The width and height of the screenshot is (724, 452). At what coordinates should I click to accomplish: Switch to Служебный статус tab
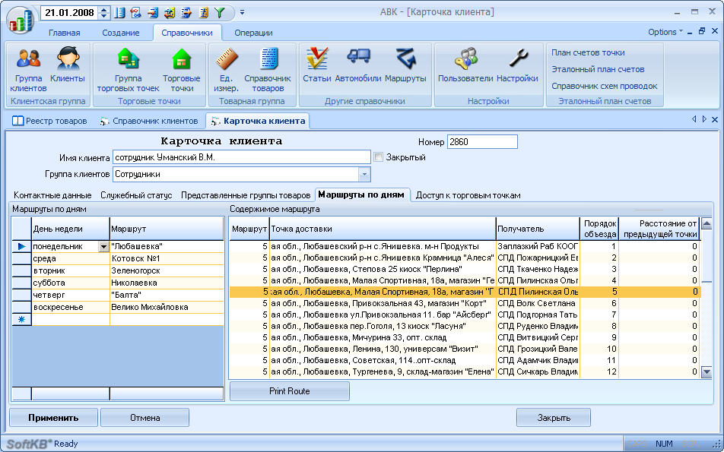click(x=136, y=195)
